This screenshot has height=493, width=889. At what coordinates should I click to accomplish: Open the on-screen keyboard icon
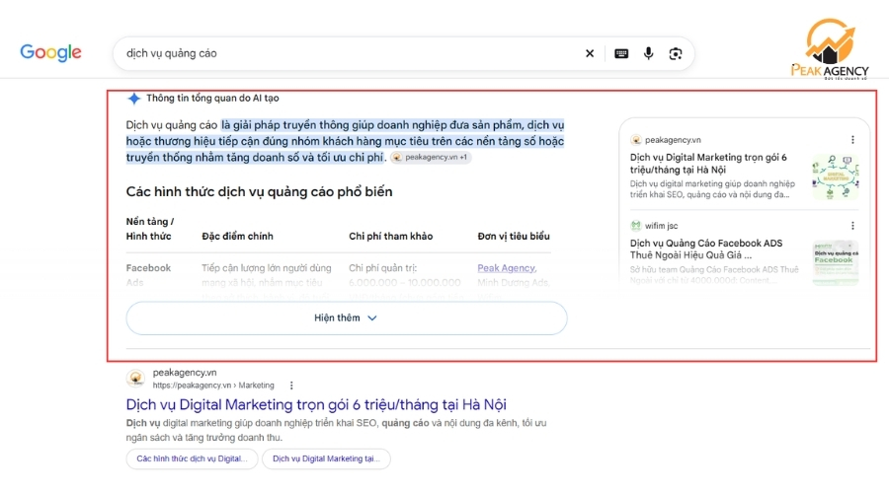point(621,53)
